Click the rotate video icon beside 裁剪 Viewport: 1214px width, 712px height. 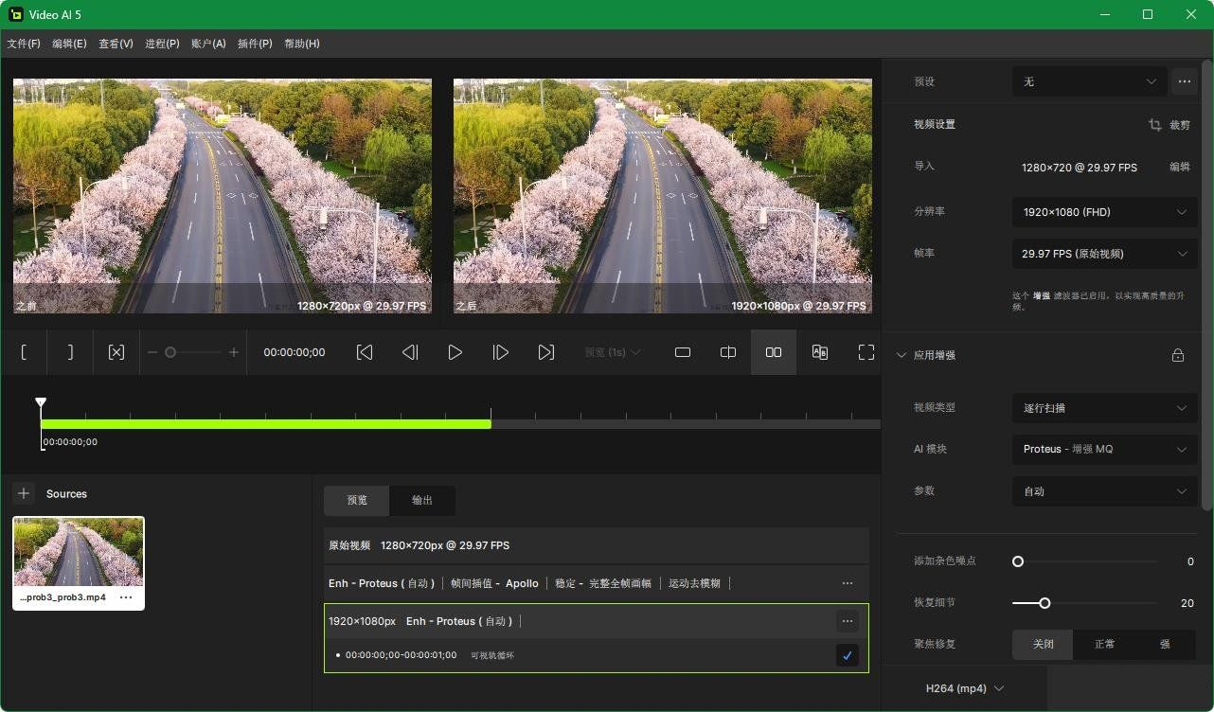(1154, 124)
